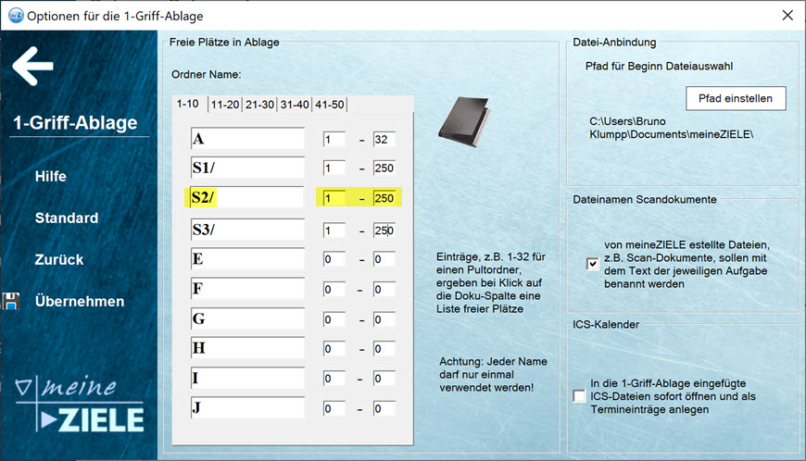
Task: Click Übernehmen to apply settings
Action: click(79, 301)
